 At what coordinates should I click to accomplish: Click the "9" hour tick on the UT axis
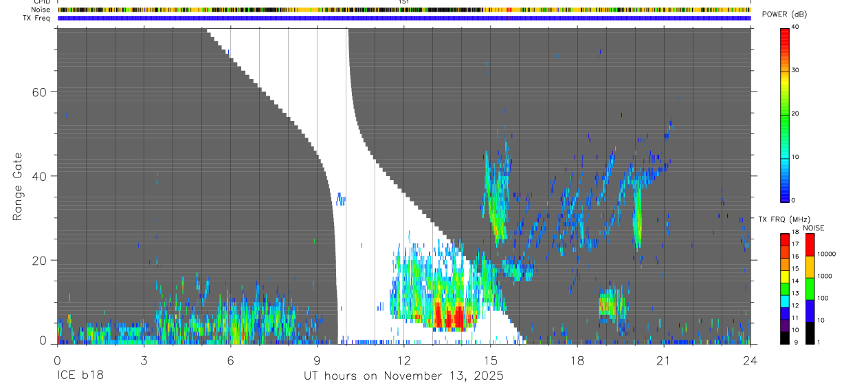coord(317,360)
